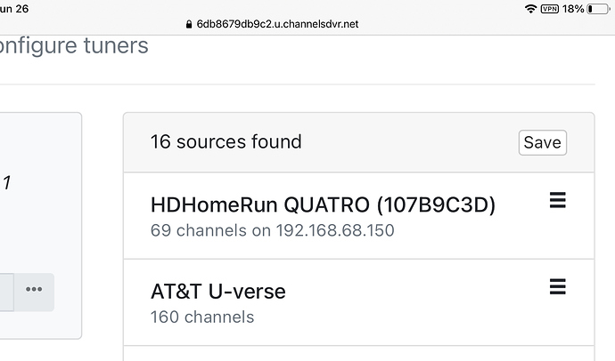Tap the padlock icon in the address bar
Viewport: 615px width, 361px height.
[x=189, y=25]
